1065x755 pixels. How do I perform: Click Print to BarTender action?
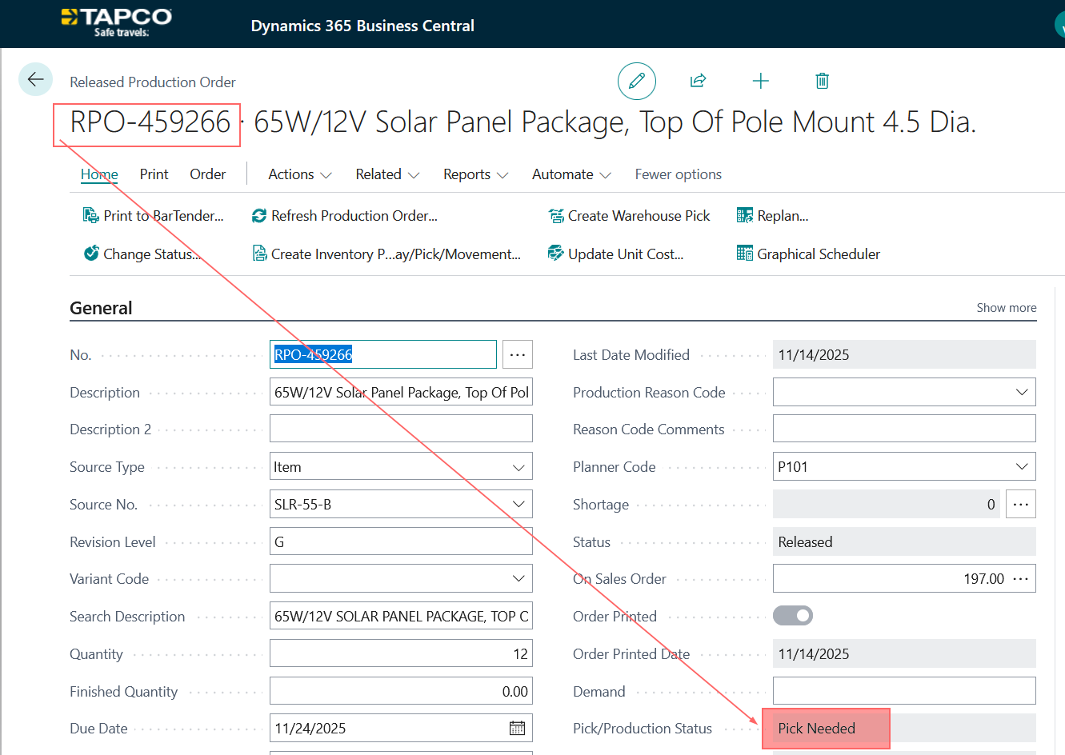click(x=154, y=216)
